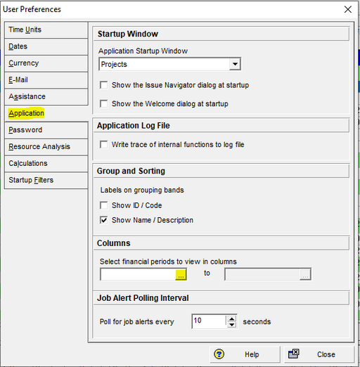The height and width of the screenshot is (367, 360).
Task: Check the Show ID / Code option
Action: (103, 205)
